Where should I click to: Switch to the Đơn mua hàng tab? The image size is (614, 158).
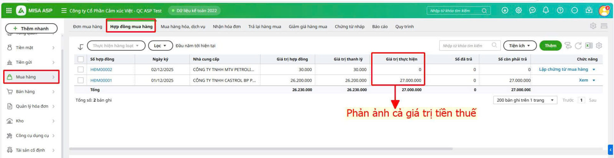[x=87, y=27]
